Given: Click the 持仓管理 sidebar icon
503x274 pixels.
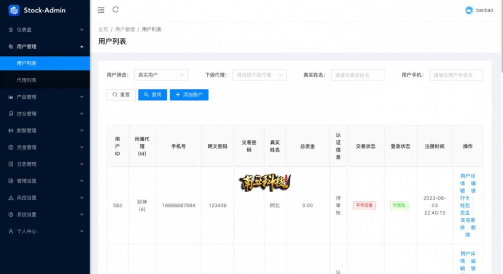Looking at the screenshot, I should [x=11, y=114].
